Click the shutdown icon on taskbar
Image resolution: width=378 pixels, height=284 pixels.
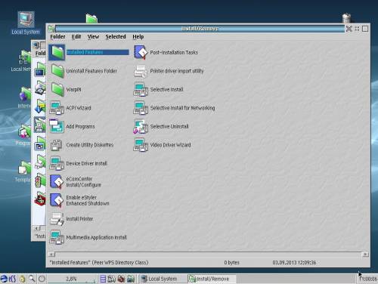tap(42, 279)
